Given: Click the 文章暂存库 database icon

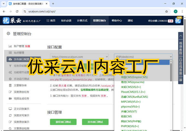Looking at the screenshot, I should click(10, 85).
